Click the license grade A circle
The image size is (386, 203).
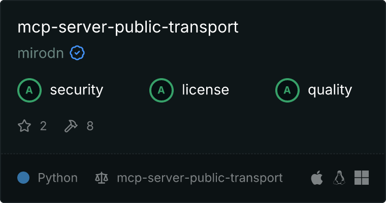pos(162,90)
